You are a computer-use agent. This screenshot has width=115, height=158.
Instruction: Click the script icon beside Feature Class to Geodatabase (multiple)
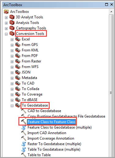coord(24,127)
